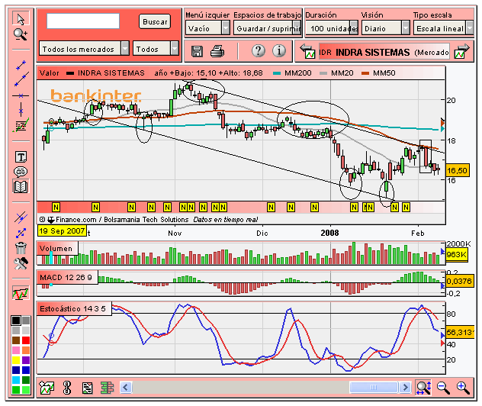Click the green stacked bars icon in bottom toolbar
The height and width of the screenshot is (406, 482).
coord(107,388)
